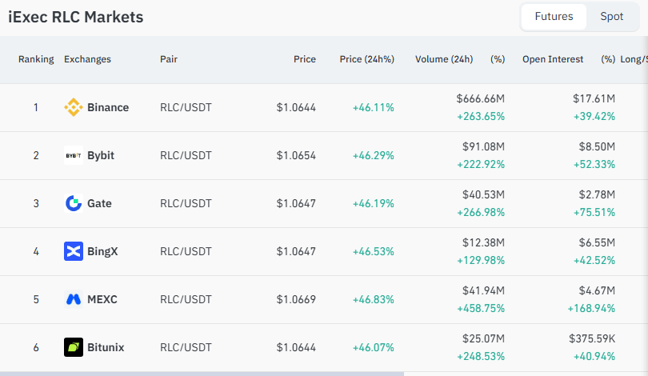Click Bybit open interest $8.50M
This screenshot has width=648, height=376.
pyautogui.click(x=597, y=146)
